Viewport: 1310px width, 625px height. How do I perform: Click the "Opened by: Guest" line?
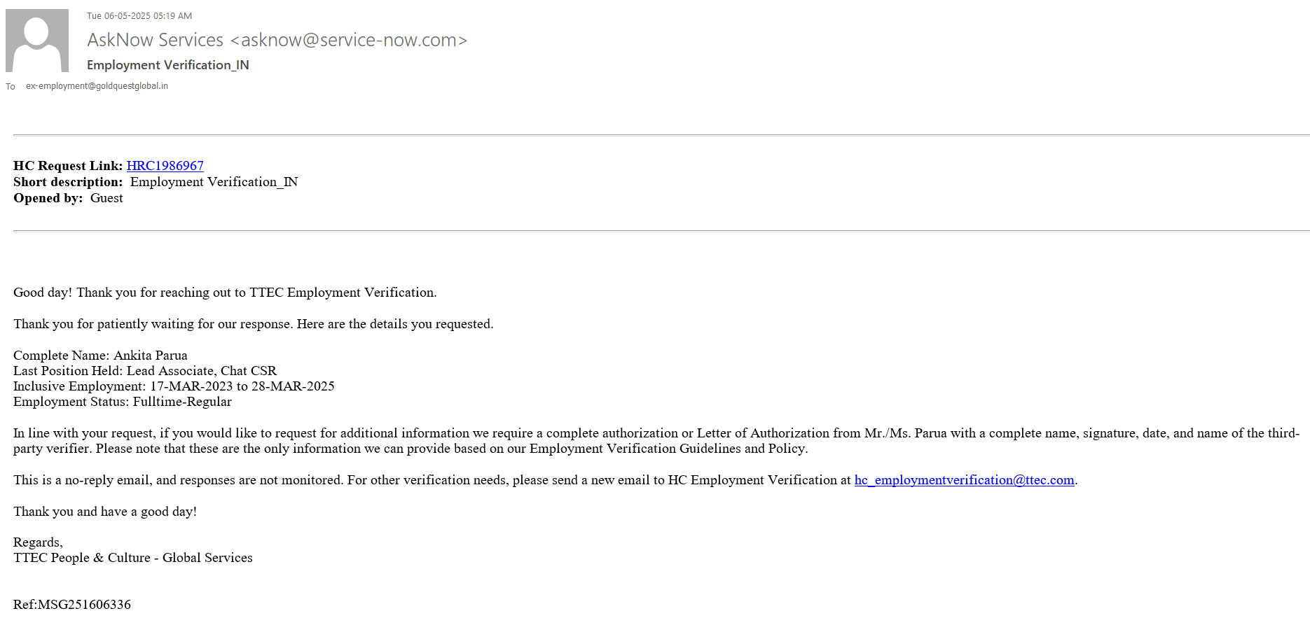pyautogui.click(x=68, y=198)
